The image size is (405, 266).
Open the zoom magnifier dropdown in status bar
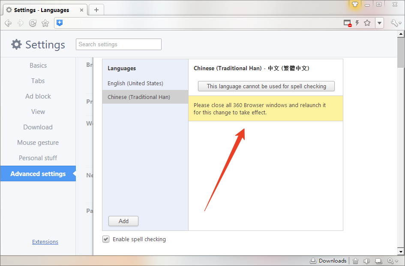(392, 261)
